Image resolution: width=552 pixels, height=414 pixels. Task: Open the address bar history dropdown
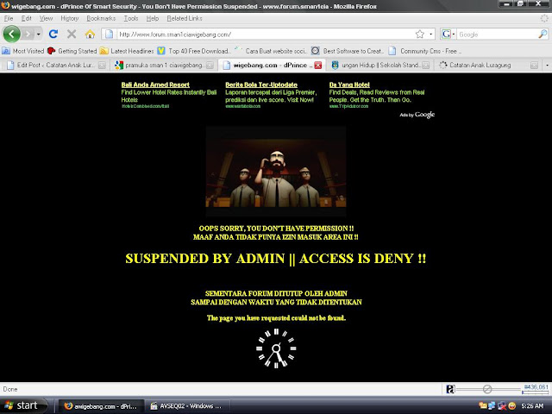tap(431, 34)
